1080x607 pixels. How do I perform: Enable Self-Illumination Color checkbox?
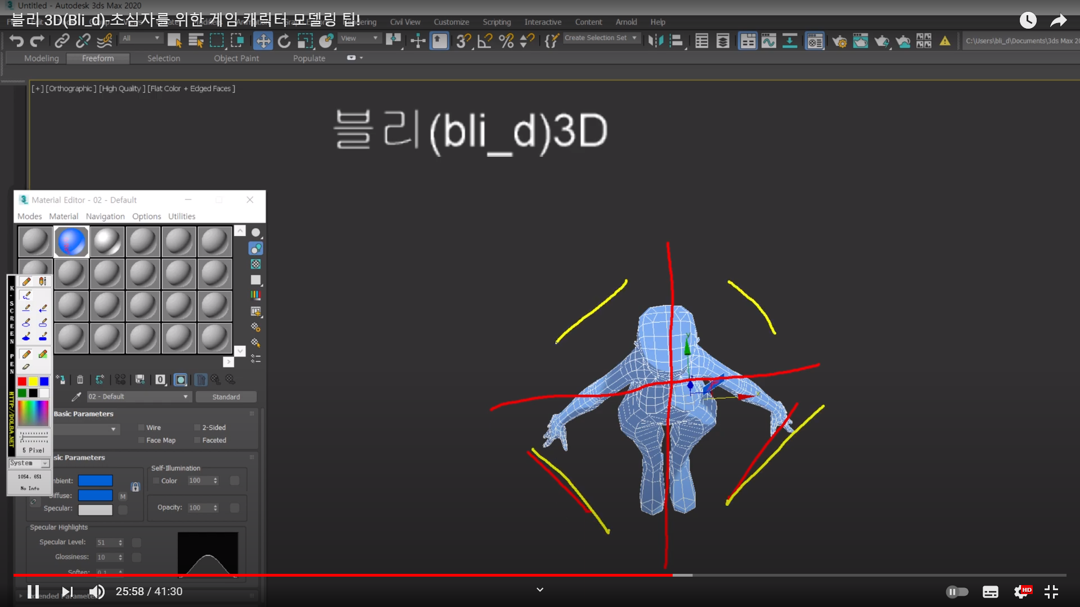click(x=156, y=481)
